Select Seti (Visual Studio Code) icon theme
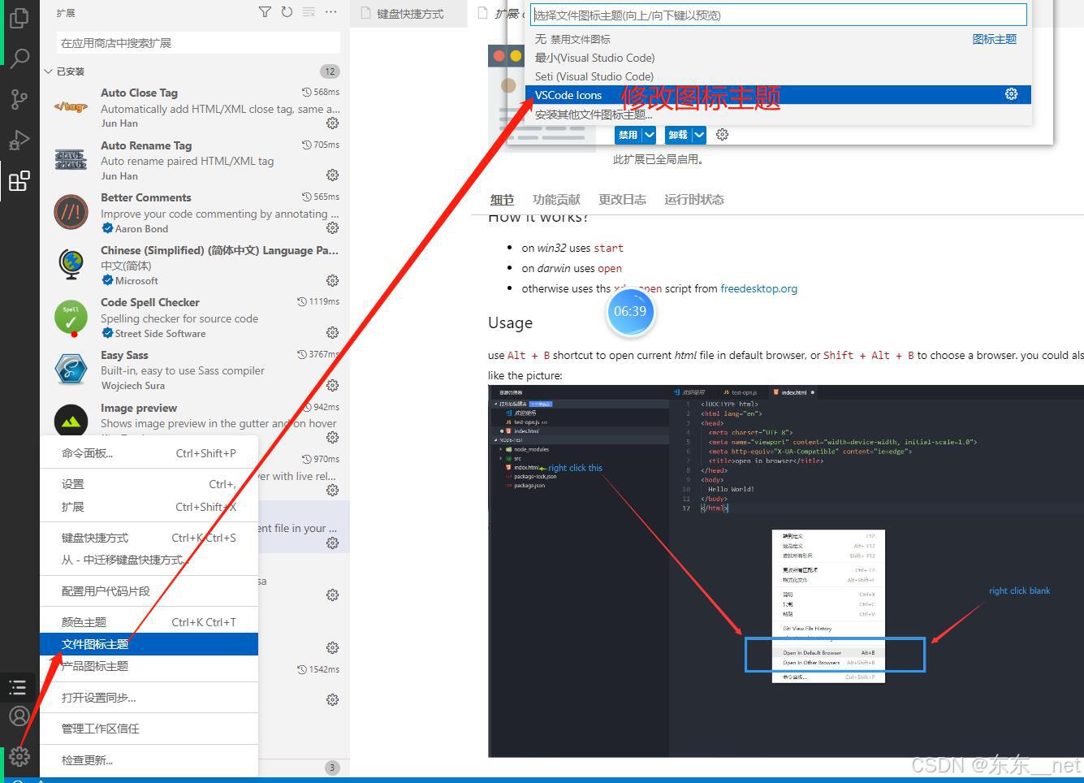This screenshot has width=1084, height=783. tap(778, 76)
